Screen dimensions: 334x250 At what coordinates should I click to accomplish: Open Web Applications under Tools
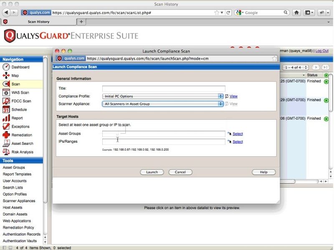tap(17, 221)
